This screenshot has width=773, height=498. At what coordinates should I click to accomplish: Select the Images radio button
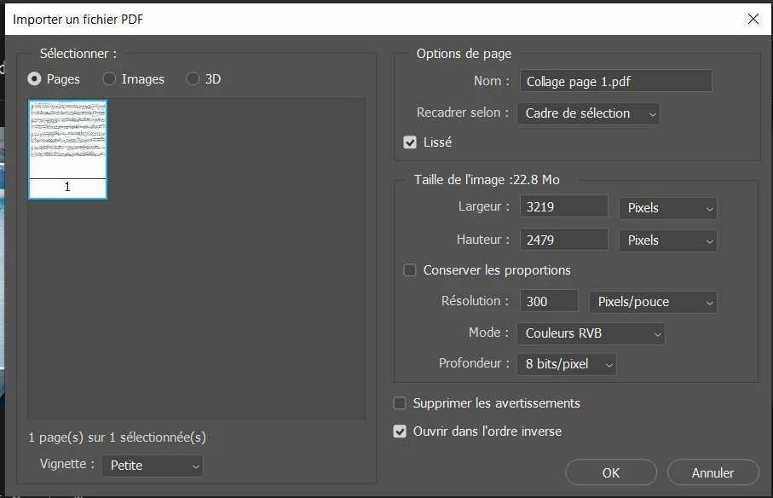[109, 79]
